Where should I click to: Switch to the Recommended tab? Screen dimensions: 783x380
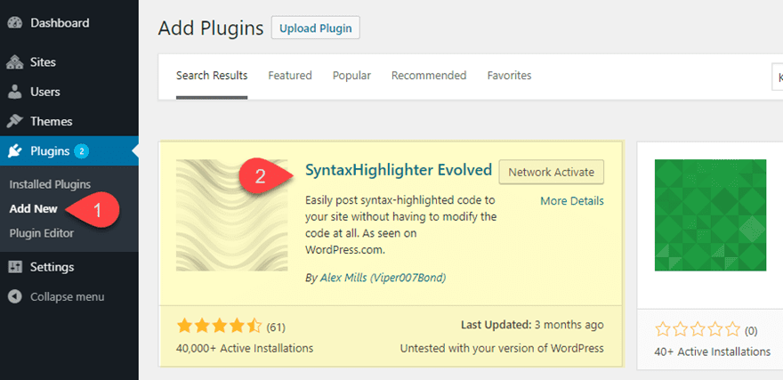pyautogui.click(x=429, y=76)
